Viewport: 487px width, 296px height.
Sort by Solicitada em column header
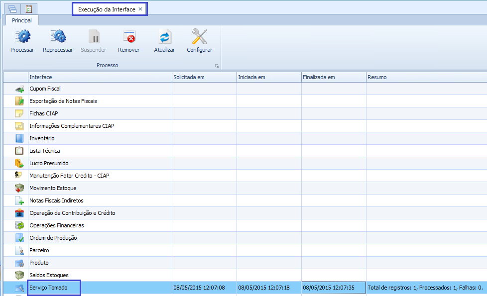pos(204,77)
